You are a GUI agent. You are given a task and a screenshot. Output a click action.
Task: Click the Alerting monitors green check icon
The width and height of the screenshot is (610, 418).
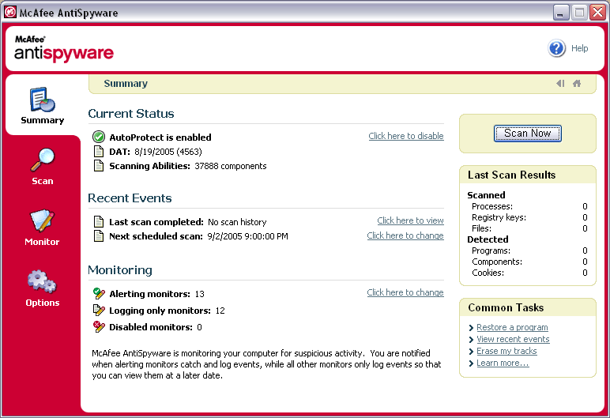(99, 293)
